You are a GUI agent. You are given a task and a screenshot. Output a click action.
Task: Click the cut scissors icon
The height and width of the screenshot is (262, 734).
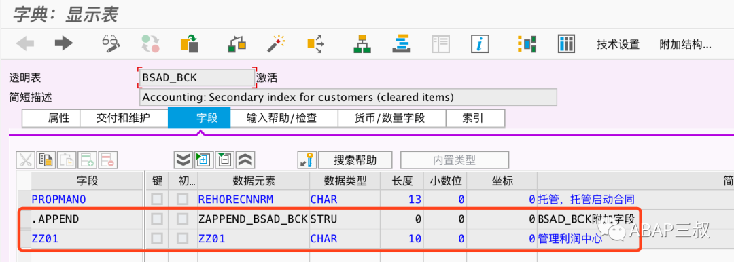coord(26,160)
